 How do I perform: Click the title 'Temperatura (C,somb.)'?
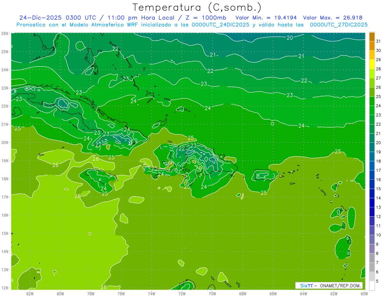coord(197,7)
